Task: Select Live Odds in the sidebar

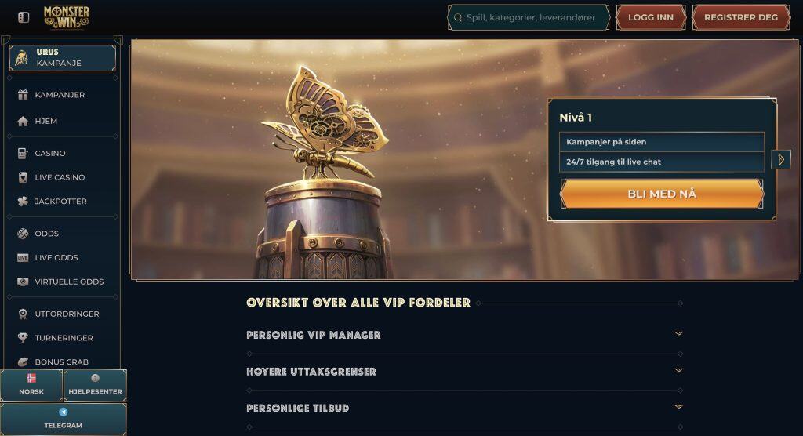Action: [x=56, y=258]
